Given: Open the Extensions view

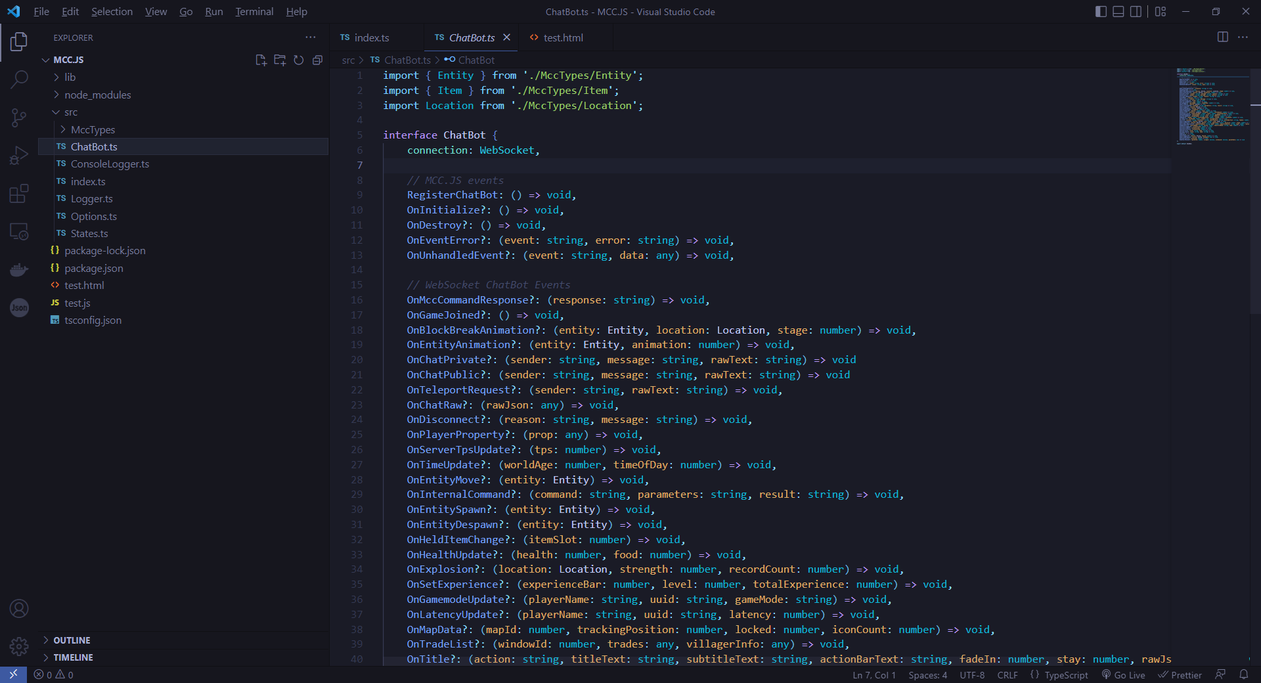Looking at the screenshot, I should coord(19,194).
